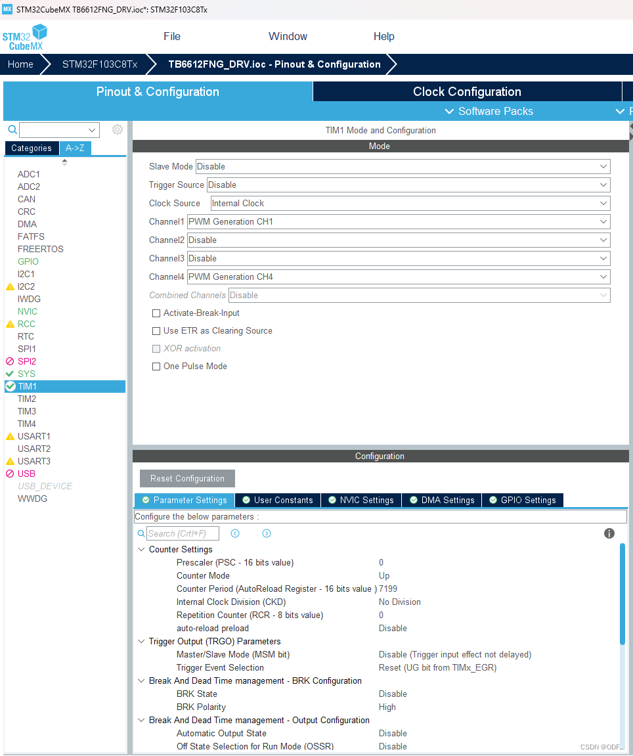
Task: Open the Slave Mode dropdown
Action: pos(403,166)
